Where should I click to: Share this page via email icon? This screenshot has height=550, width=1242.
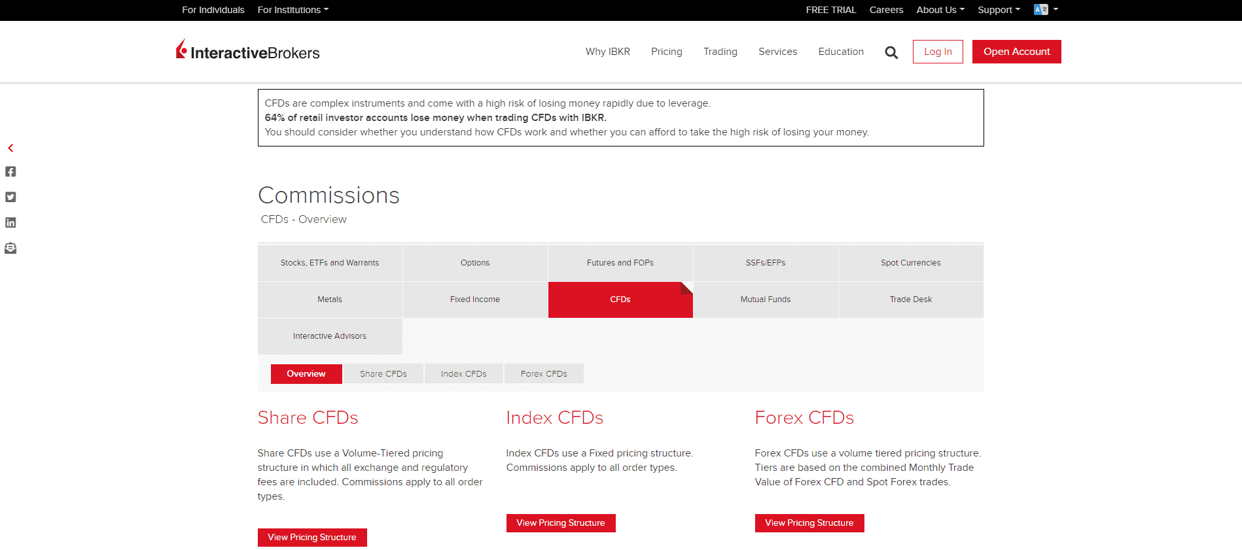coord(10,248)
